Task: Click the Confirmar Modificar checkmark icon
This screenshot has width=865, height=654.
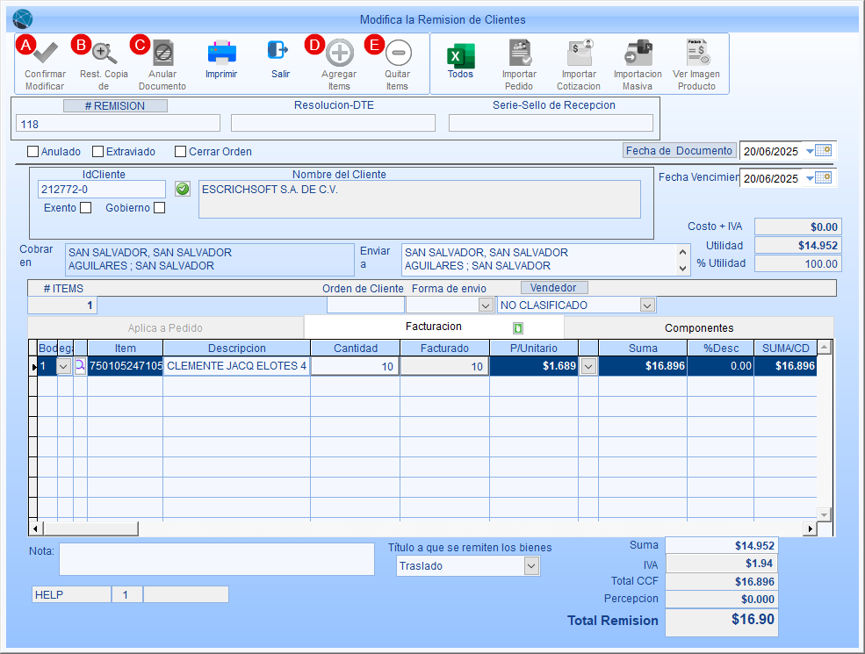Action: coord(44,54)
